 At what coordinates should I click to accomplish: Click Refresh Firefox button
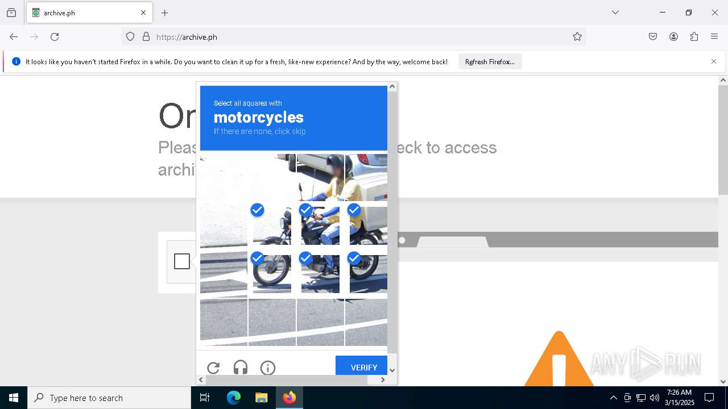pos(490,61)
